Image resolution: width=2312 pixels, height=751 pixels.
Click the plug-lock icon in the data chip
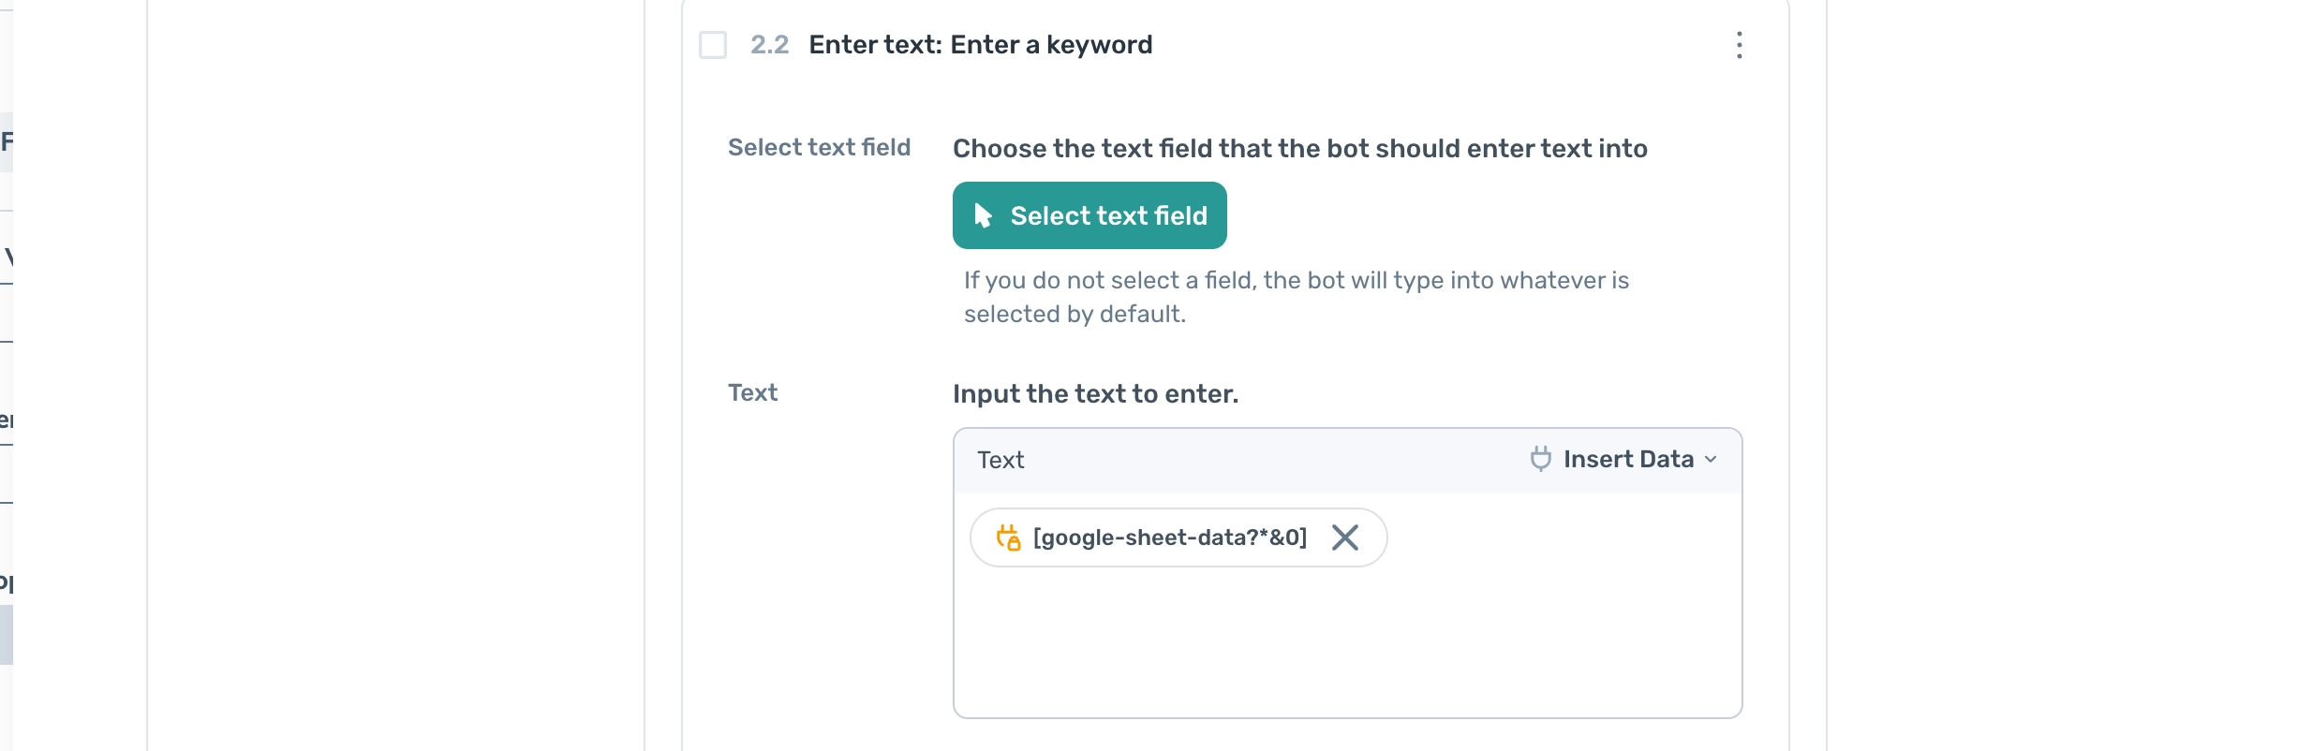pos(1008,537)
